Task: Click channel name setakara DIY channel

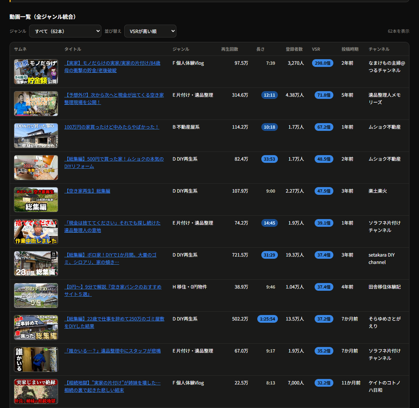Action: (x=382, y=259)
